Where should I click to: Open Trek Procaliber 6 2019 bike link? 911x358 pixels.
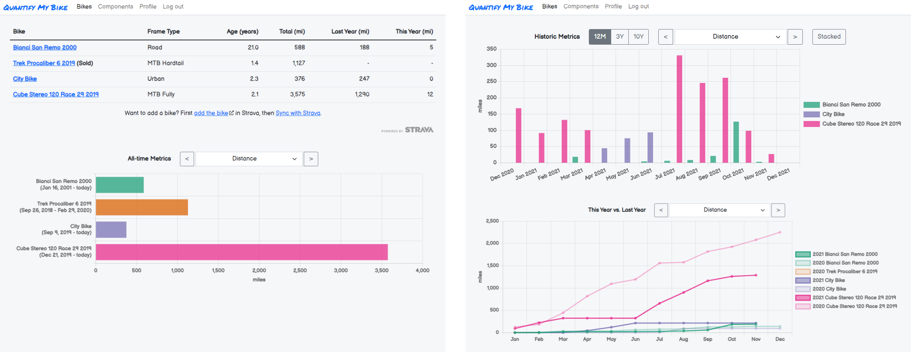point(44,63)
